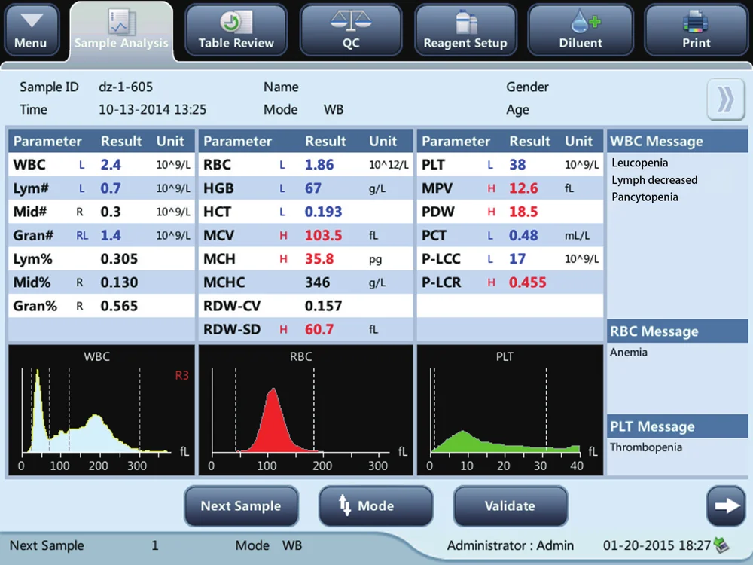Switch analysis Mode button
The height and width of the screenshot is (565, 753).
pos(375,506)
